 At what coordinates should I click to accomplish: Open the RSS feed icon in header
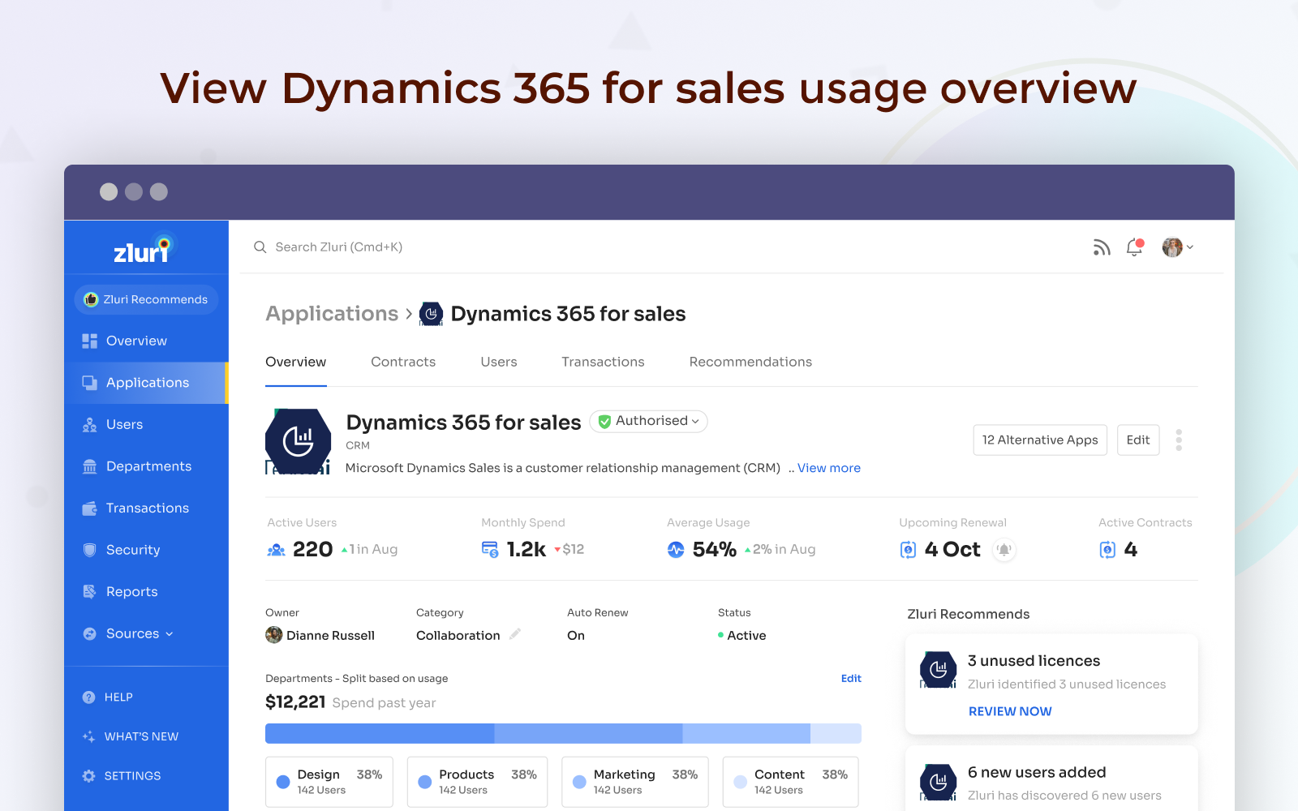1101,247
